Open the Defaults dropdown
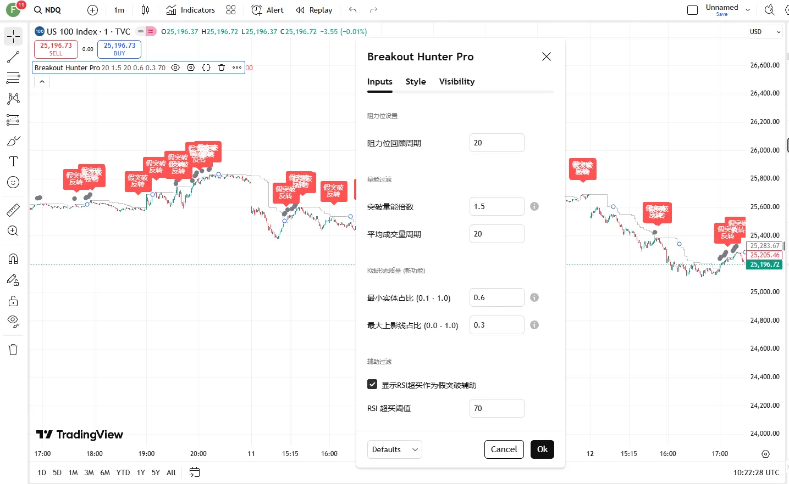Screen dimensions: 789x484 click(394, 449)
